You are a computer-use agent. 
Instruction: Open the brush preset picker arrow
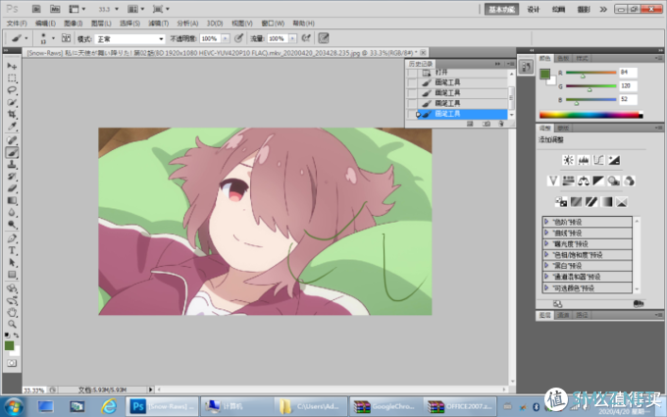tap(53, 38)
